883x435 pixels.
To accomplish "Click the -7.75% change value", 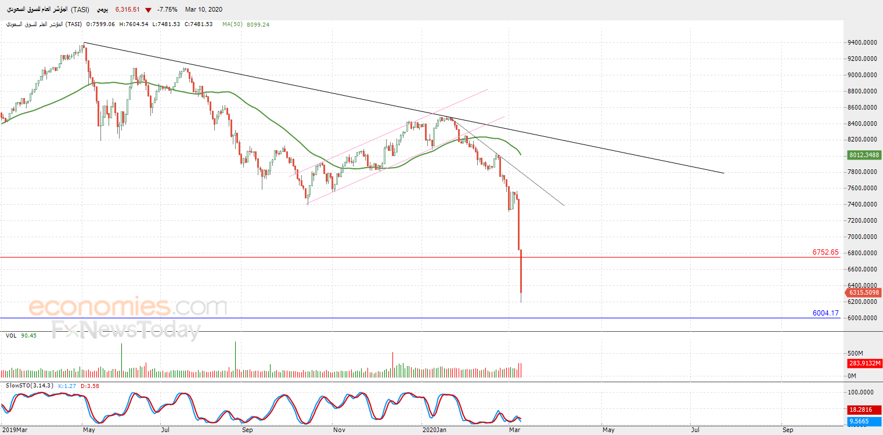I will point(167,10).
